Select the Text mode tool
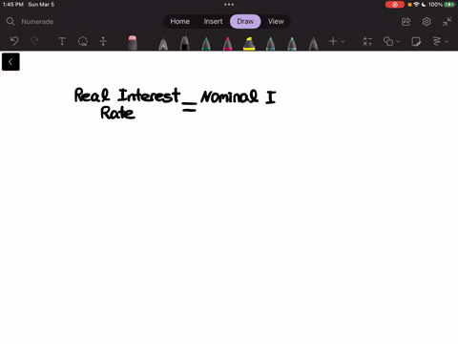Image resolution: width=458 pixels, height=344 pixels. pyautogui.click(x=62, y=41)
